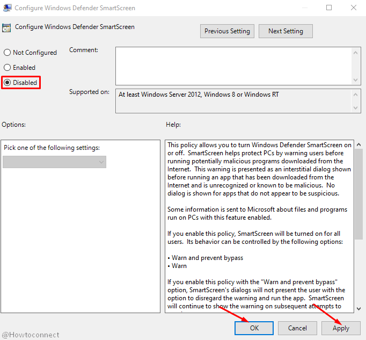
Task: Select the Not Configured radio button
Action: [x=7, y=53]
